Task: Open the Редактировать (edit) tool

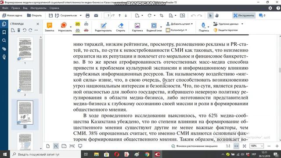Action: (x=103, y=27)
